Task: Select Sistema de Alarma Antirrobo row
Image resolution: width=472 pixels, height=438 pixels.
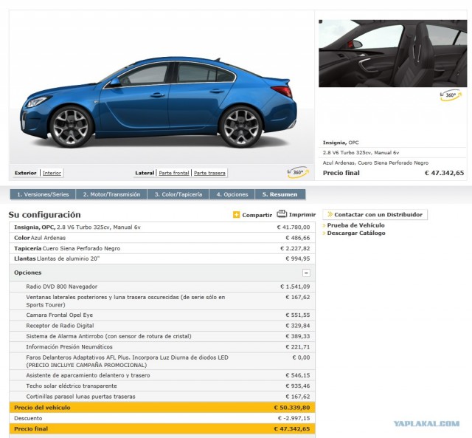Action: point(162,336)
